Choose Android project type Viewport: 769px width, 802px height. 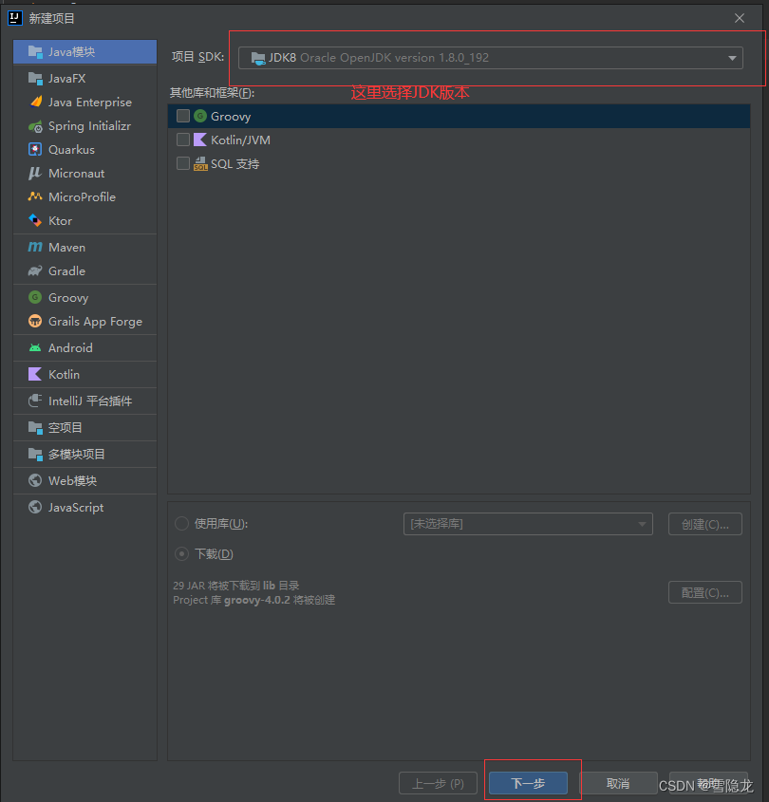[84, 347]
